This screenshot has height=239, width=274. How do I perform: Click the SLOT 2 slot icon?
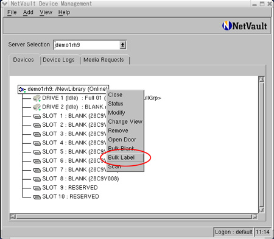click(x=37, y=126)
